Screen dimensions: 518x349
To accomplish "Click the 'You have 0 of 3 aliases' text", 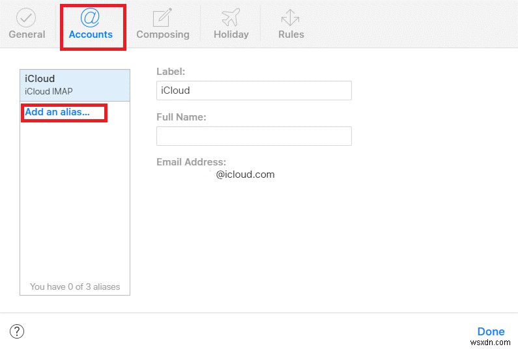I will [x=75, y=286].
